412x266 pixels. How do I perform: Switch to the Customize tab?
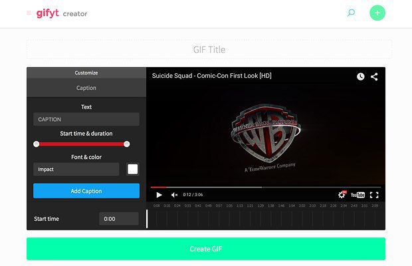pos(86,72)
